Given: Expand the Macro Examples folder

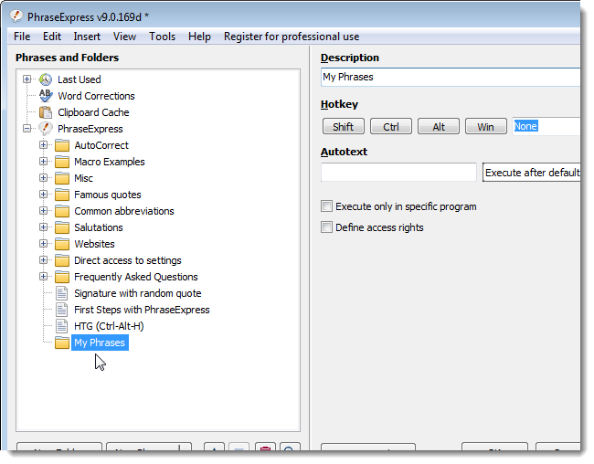Looking at the screenshot, I should point(43,162).
